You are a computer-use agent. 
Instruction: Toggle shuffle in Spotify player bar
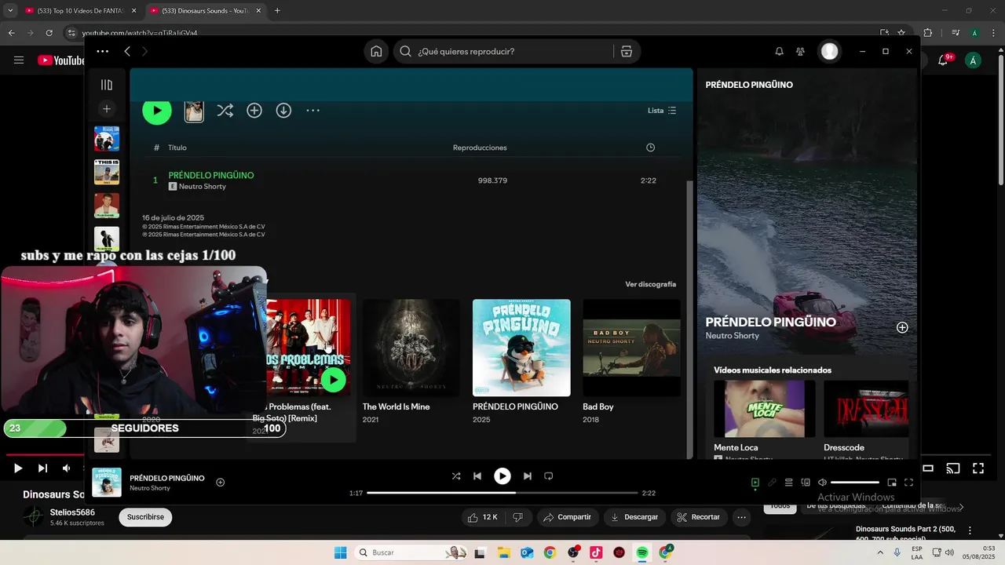(x=456, y=476)
